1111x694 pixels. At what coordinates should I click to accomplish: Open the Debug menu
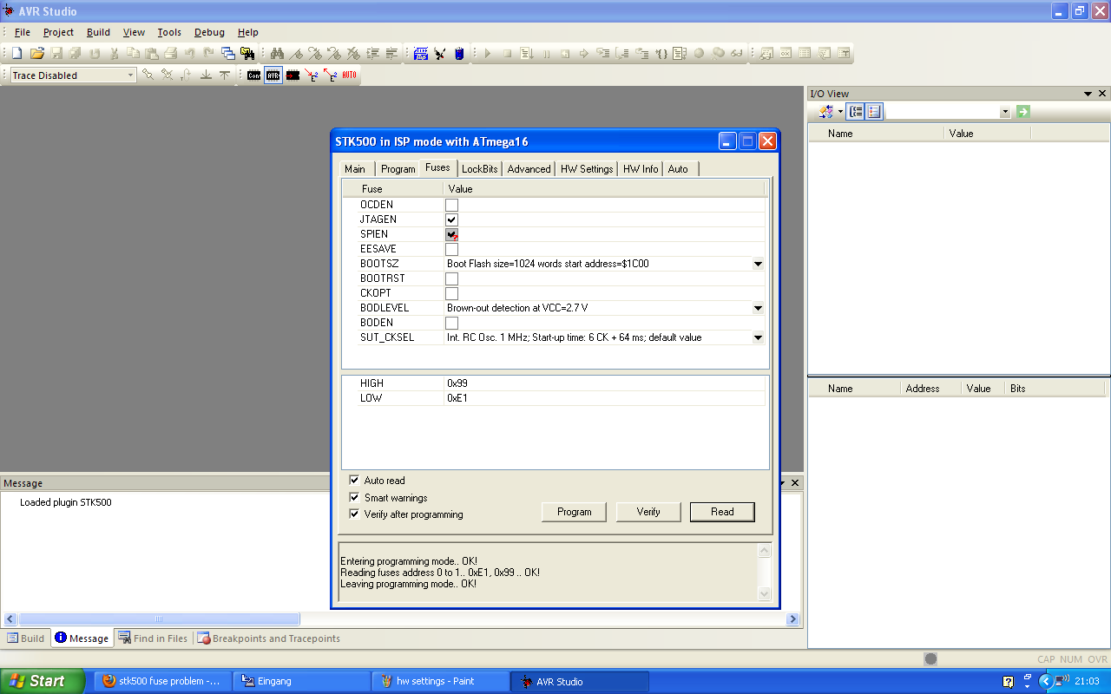pos(209,32)
